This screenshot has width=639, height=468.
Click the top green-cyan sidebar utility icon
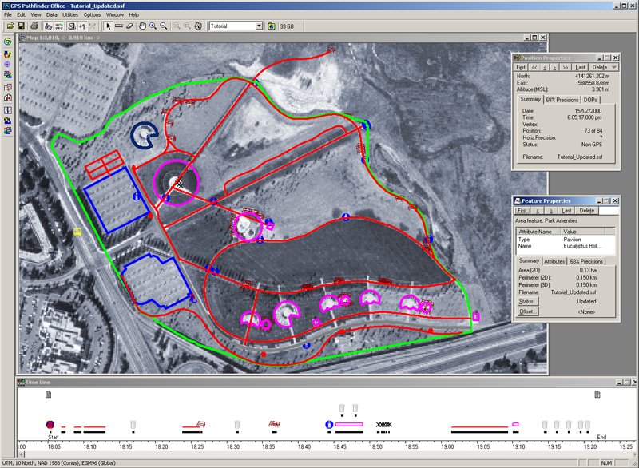coord(8,42)
